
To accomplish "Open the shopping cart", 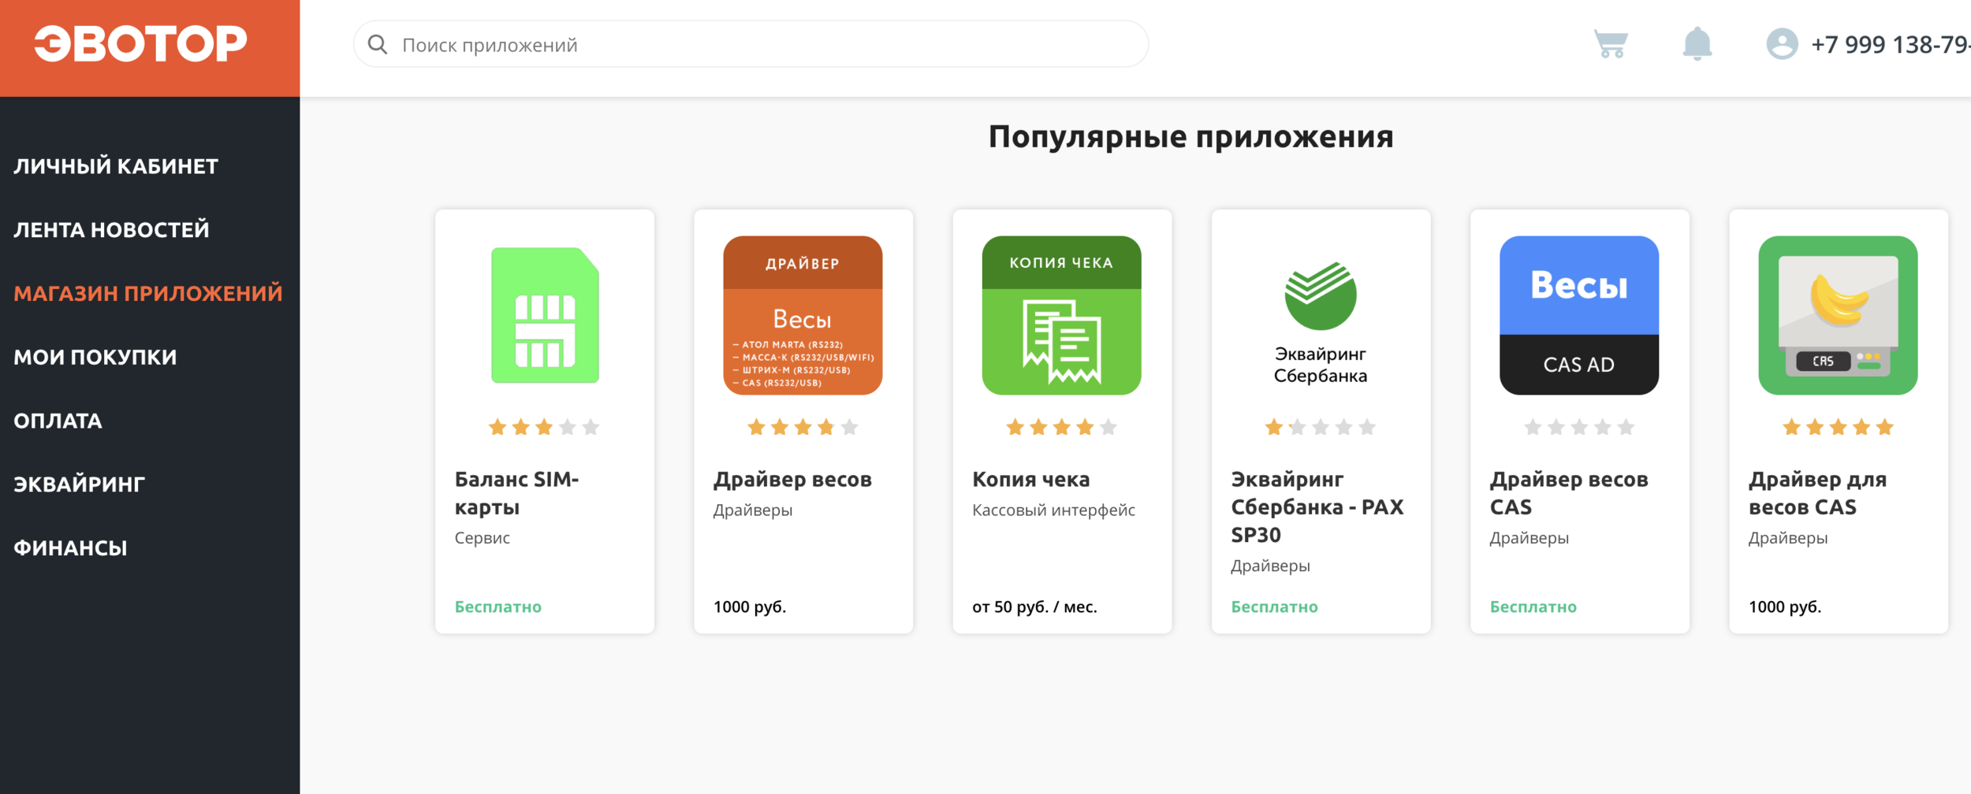I will [x=1611, y=43].
